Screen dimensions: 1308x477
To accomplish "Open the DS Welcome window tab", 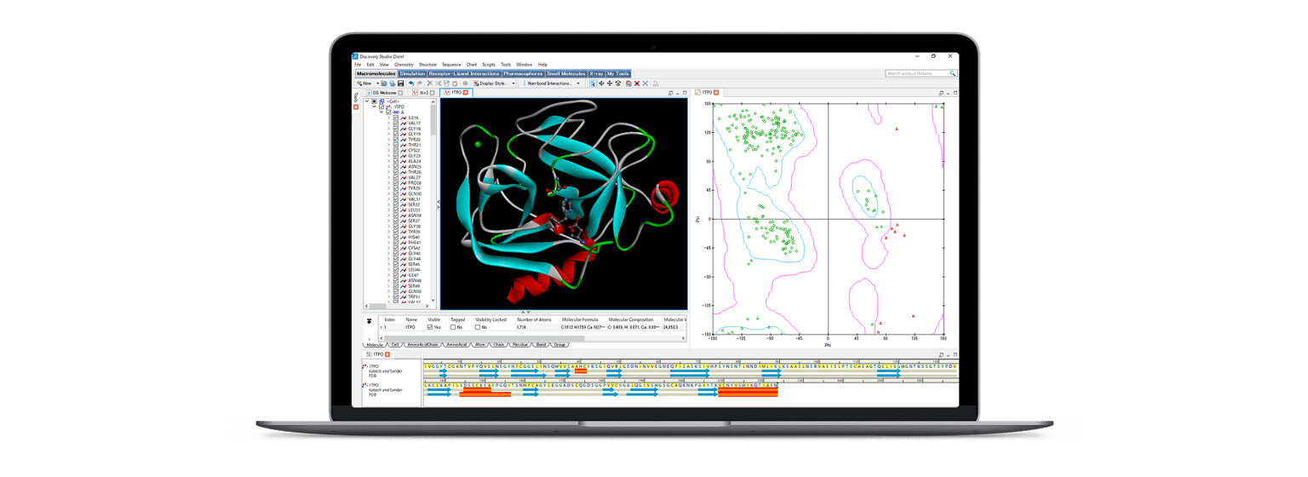I will tap(385, 92).
